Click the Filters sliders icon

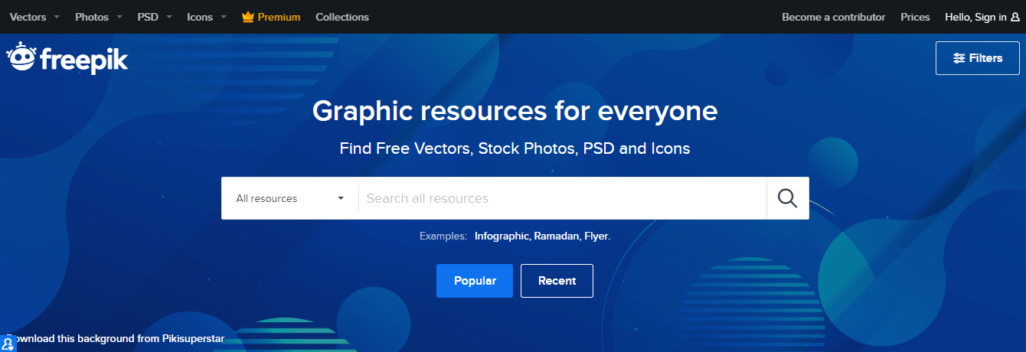click(959, 58)
